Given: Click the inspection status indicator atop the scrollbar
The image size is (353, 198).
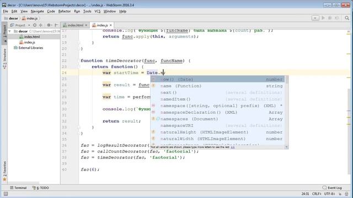Looking at the screenshot, I should coord(349,32).
